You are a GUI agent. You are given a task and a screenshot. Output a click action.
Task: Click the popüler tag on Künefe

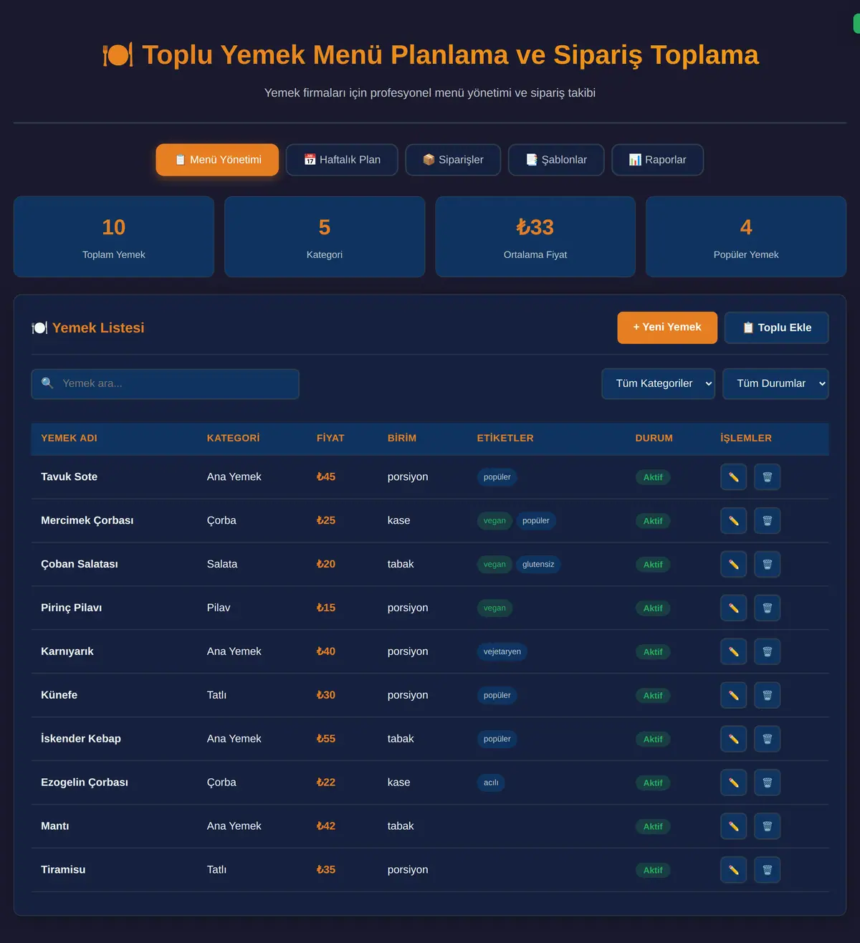tap(497, 696)
